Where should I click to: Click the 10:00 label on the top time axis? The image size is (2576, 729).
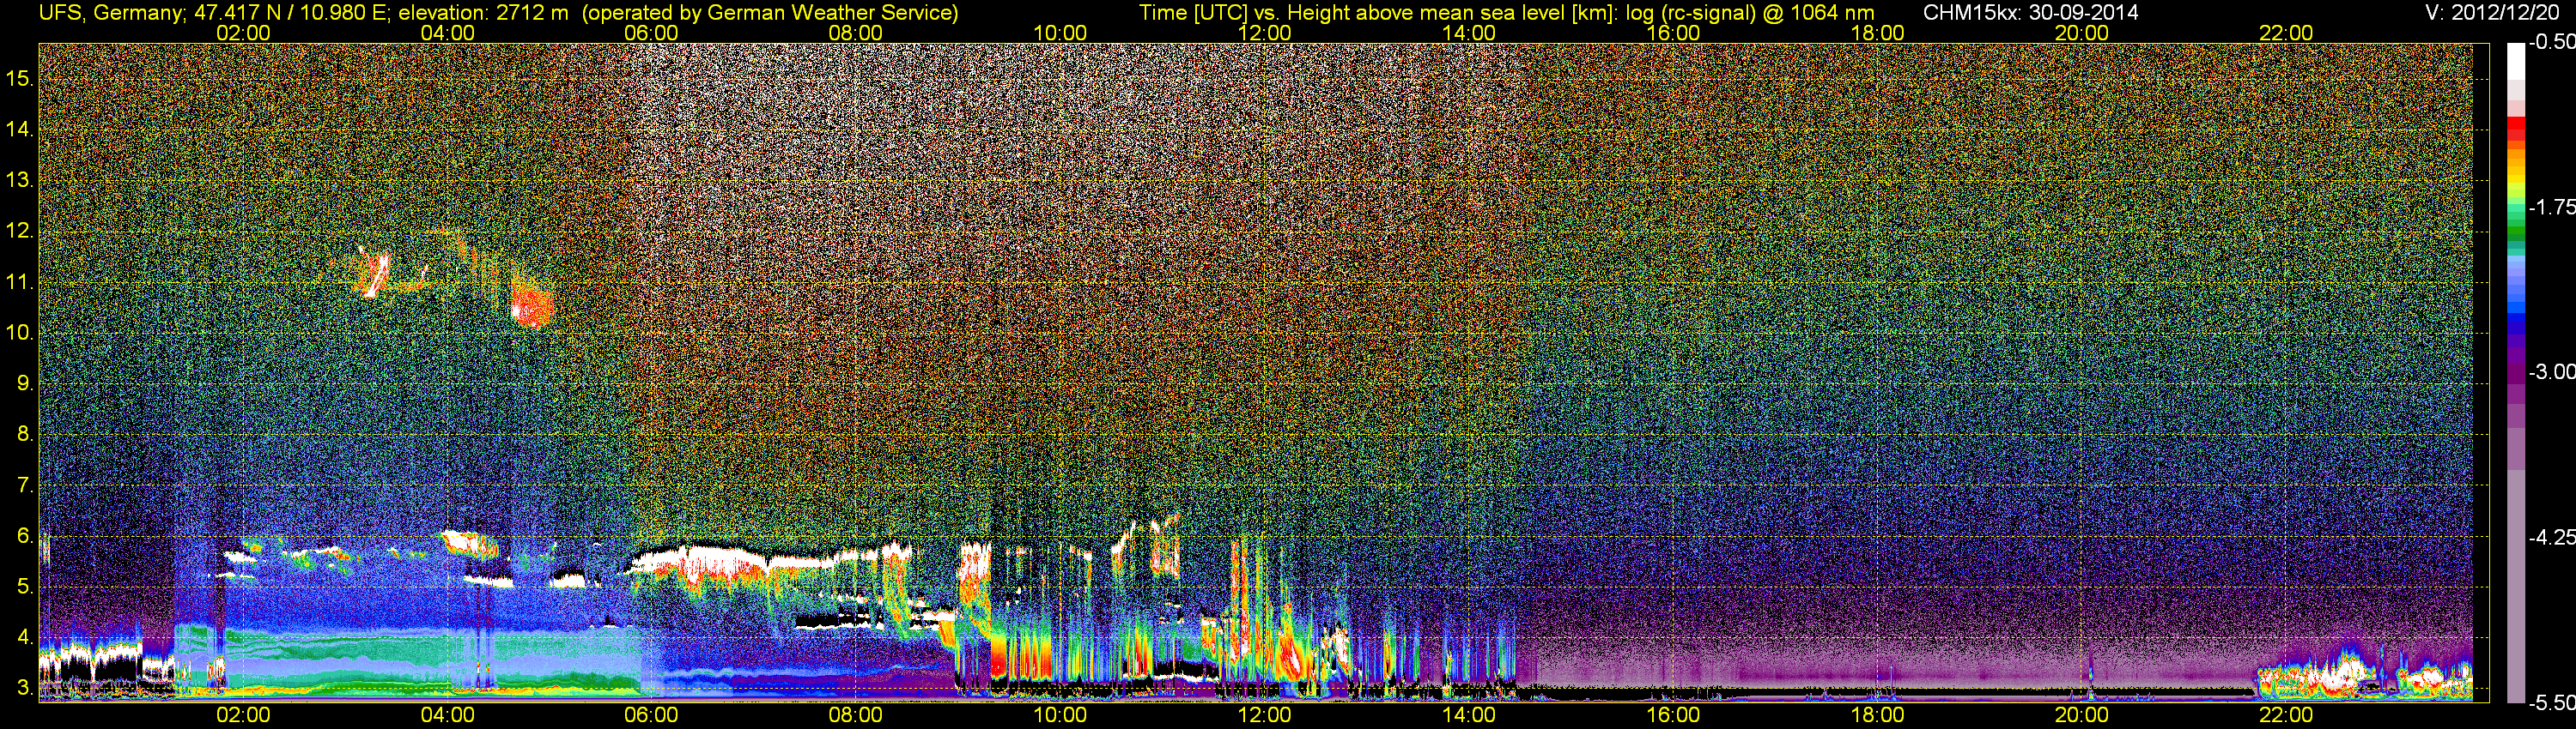click(1060, 33)
